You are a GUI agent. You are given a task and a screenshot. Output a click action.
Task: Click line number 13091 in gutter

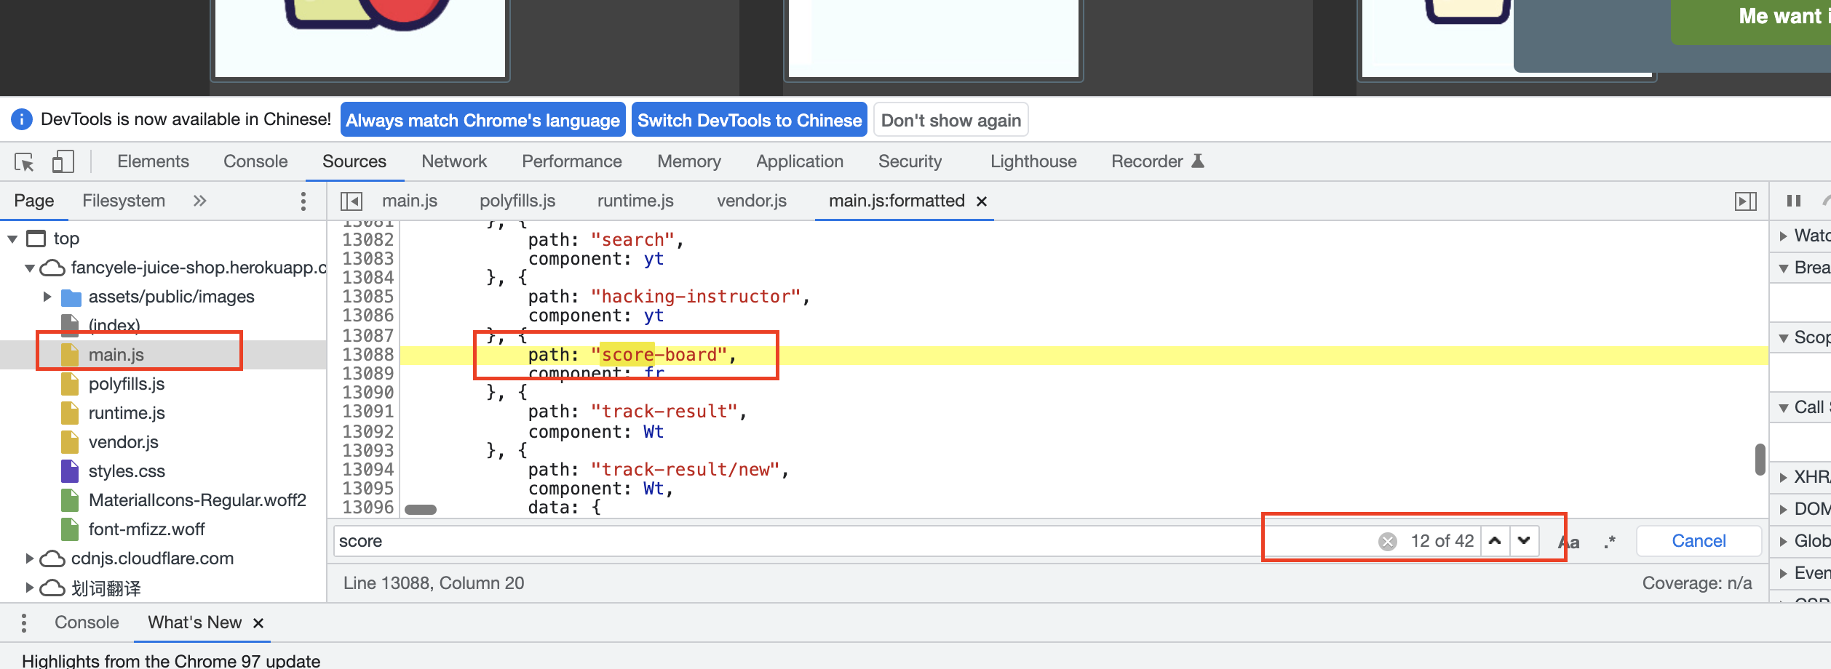368,412
